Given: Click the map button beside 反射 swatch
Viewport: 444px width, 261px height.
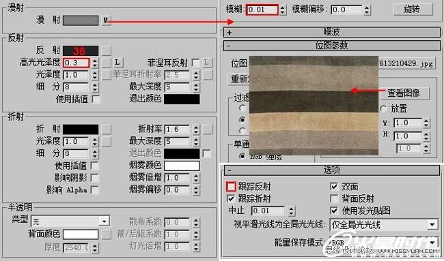Looking at the screenshot, I should [106, 51].
